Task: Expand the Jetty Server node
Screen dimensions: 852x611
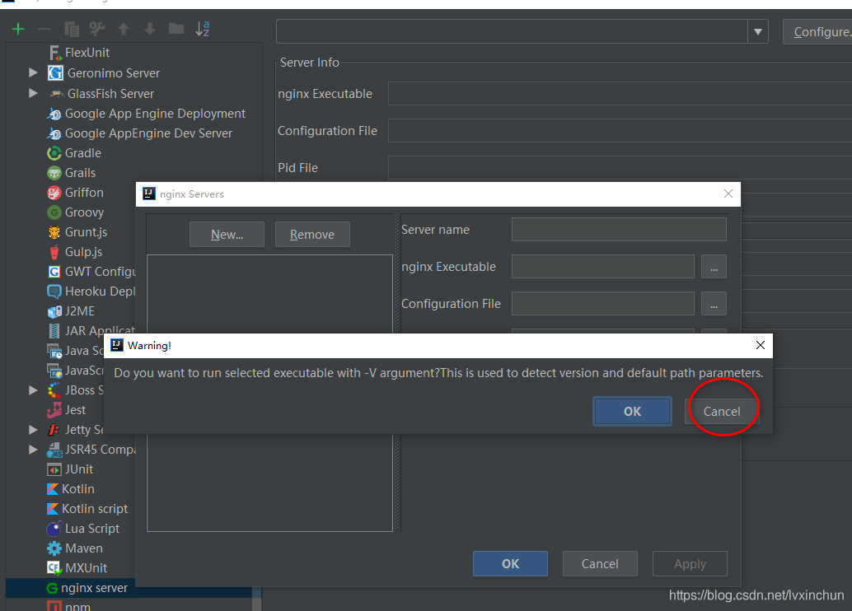Action: 33,430
